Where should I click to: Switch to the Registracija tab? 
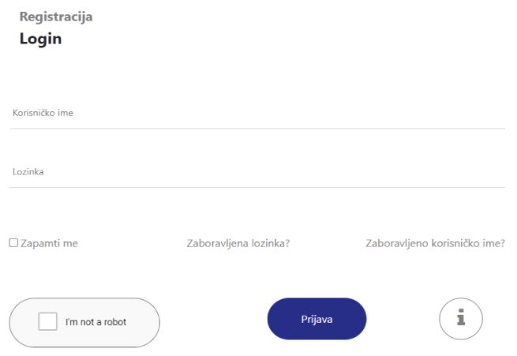(56, 17)
